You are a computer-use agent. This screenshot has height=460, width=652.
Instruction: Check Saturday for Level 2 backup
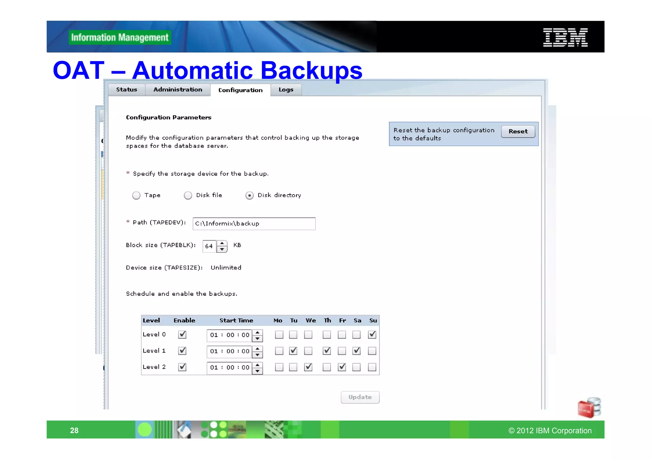coord(357,367)
